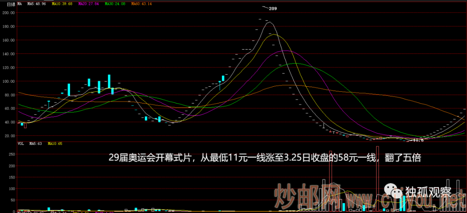Screen dimensions: 467x213
Task: Click the 11.6 lowest price marker
Action: [418, 140]
